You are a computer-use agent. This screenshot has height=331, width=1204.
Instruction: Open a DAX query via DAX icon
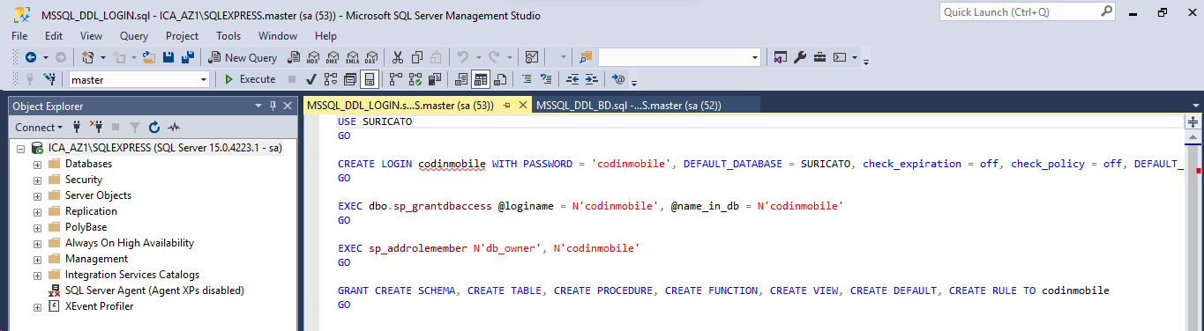pyautogui.click(x=371, y=57)
